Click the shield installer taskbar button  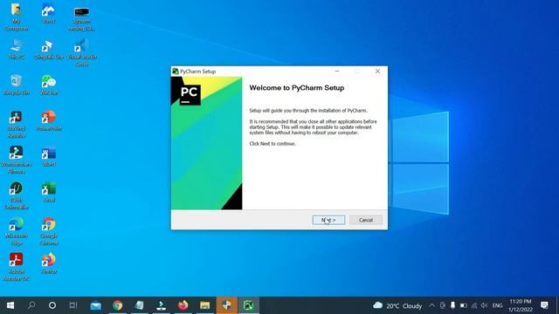[227, 305]
